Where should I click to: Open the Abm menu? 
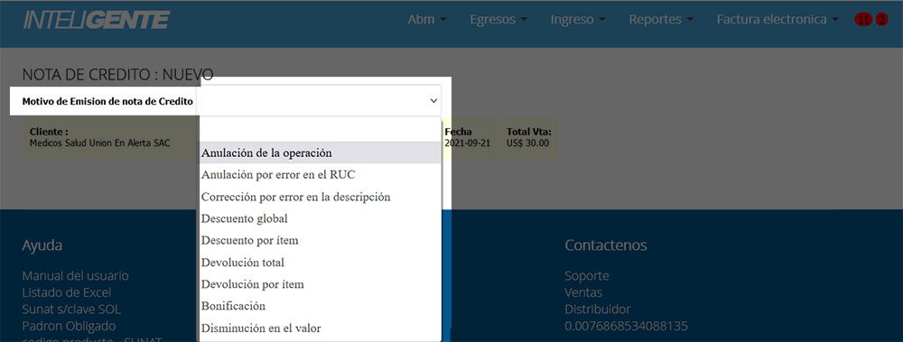pos(427,19)
